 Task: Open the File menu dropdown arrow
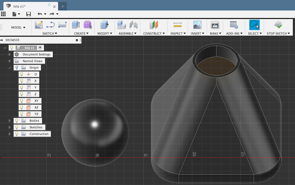tap(19, 14)
